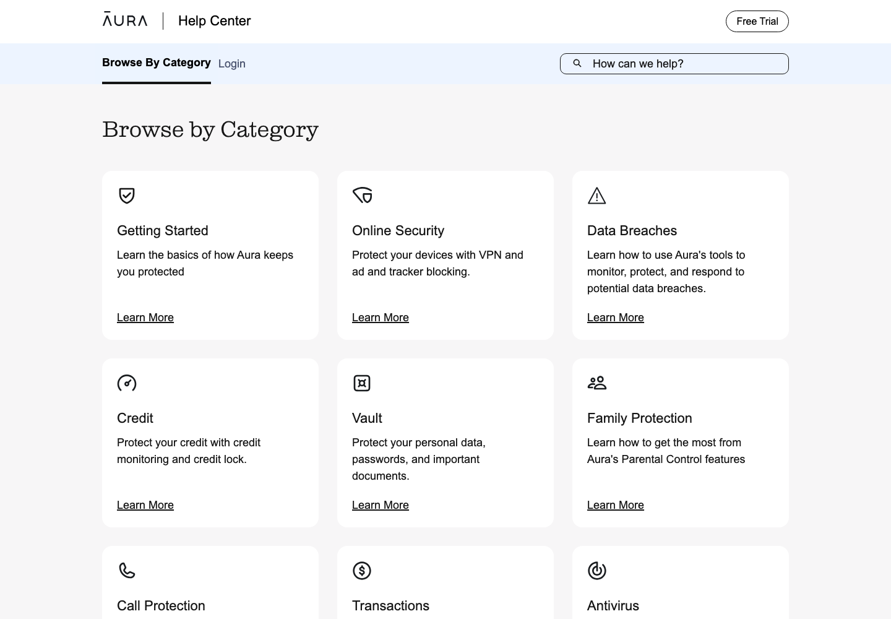This screenshot has width=891, height=619.
Task: Click the Online Security icon
Action: click(362, 196)
